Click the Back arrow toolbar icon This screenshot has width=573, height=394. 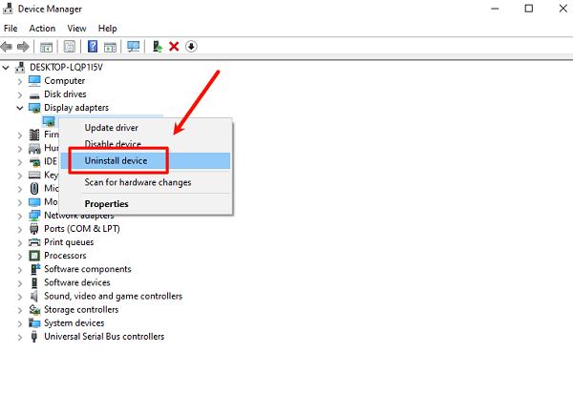(x=7, y=47)
